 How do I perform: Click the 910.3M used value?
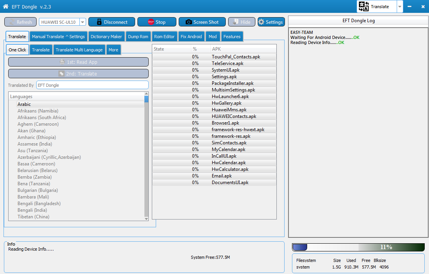pos(351,267)
